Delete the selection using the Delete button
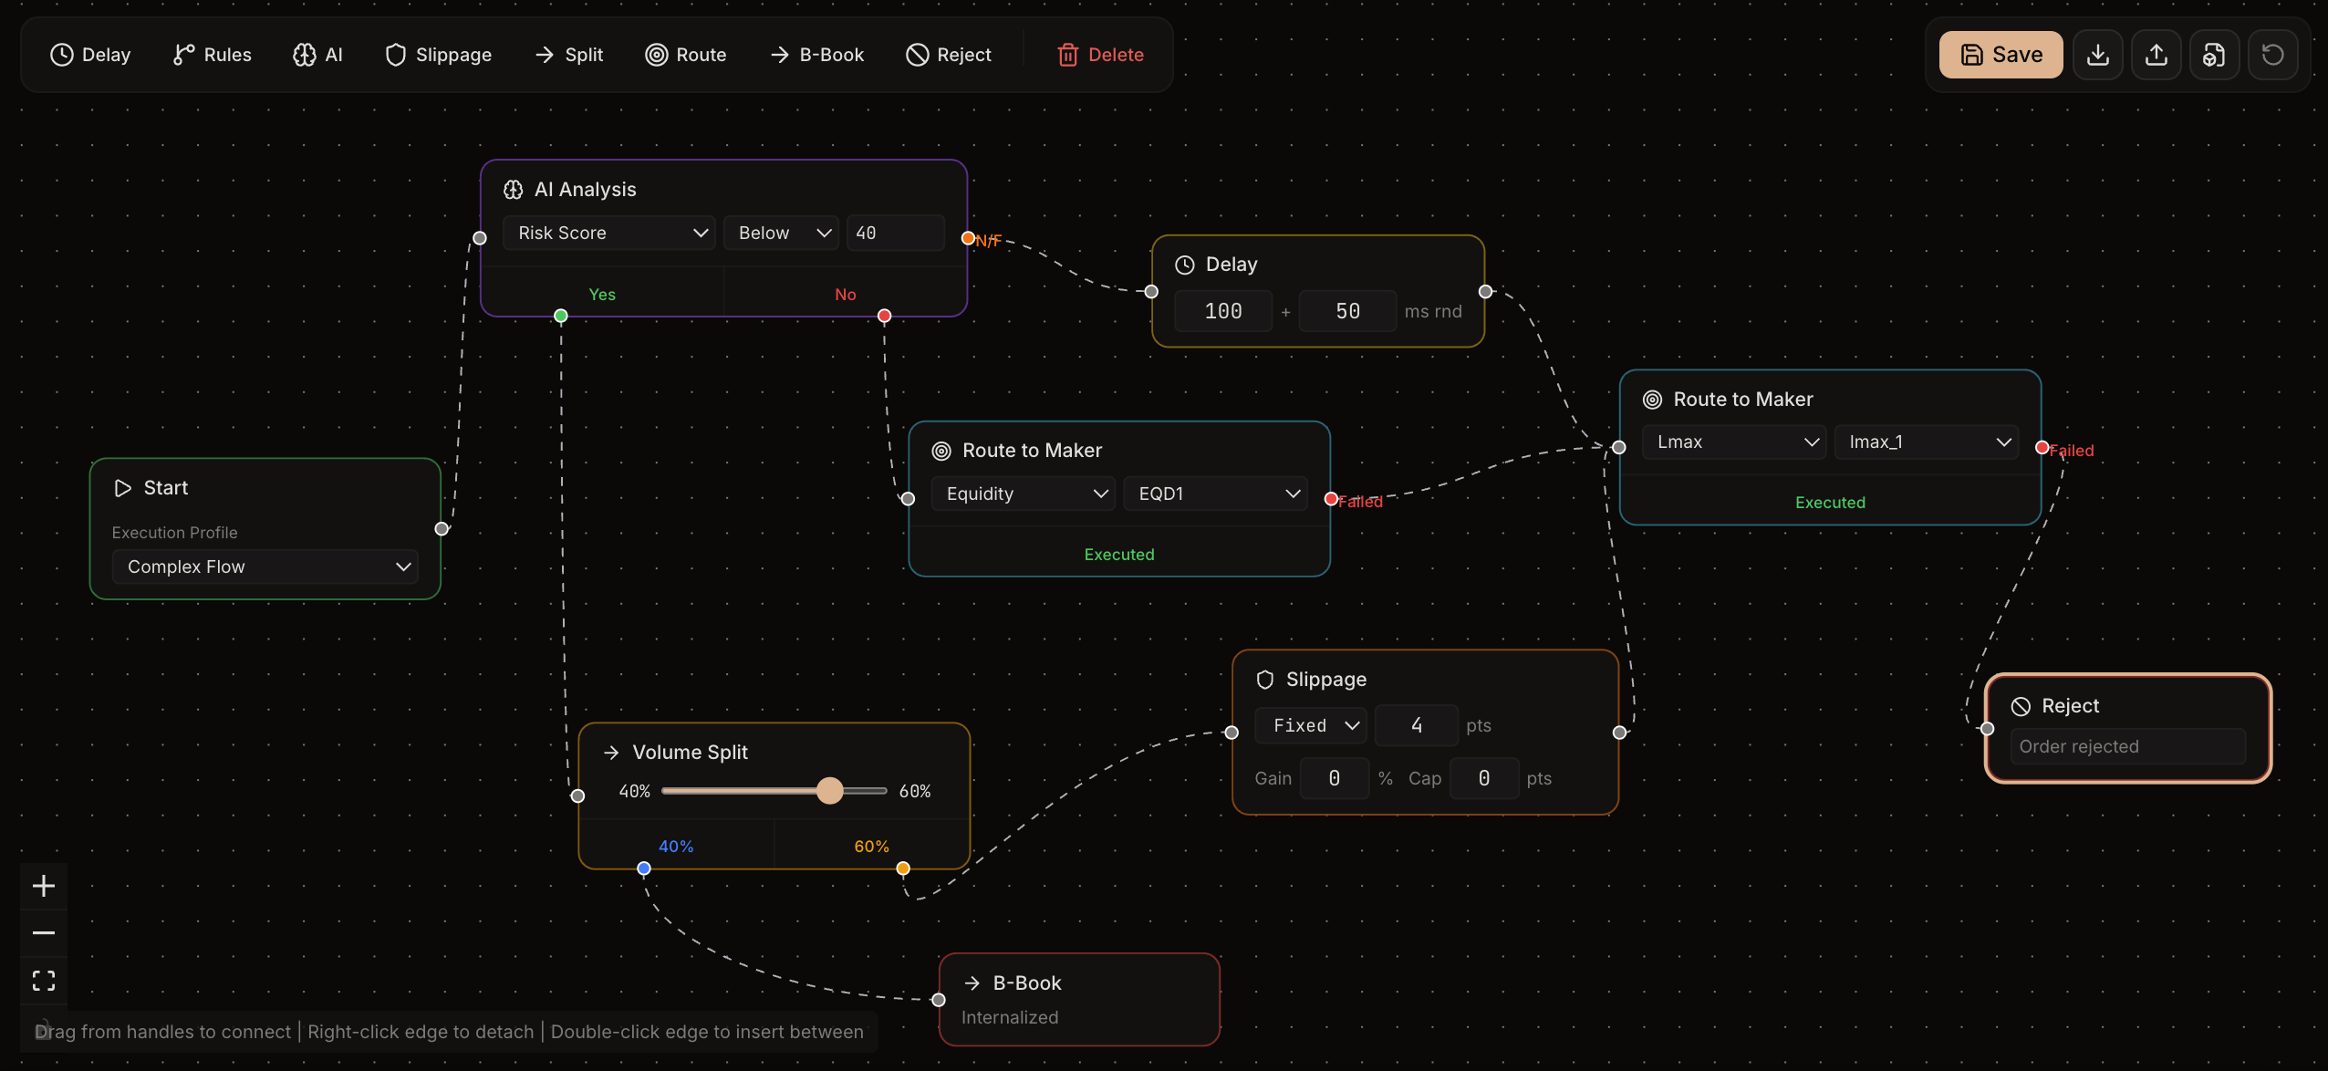Viewport: 2328px width, 1071px height. 1098,55
